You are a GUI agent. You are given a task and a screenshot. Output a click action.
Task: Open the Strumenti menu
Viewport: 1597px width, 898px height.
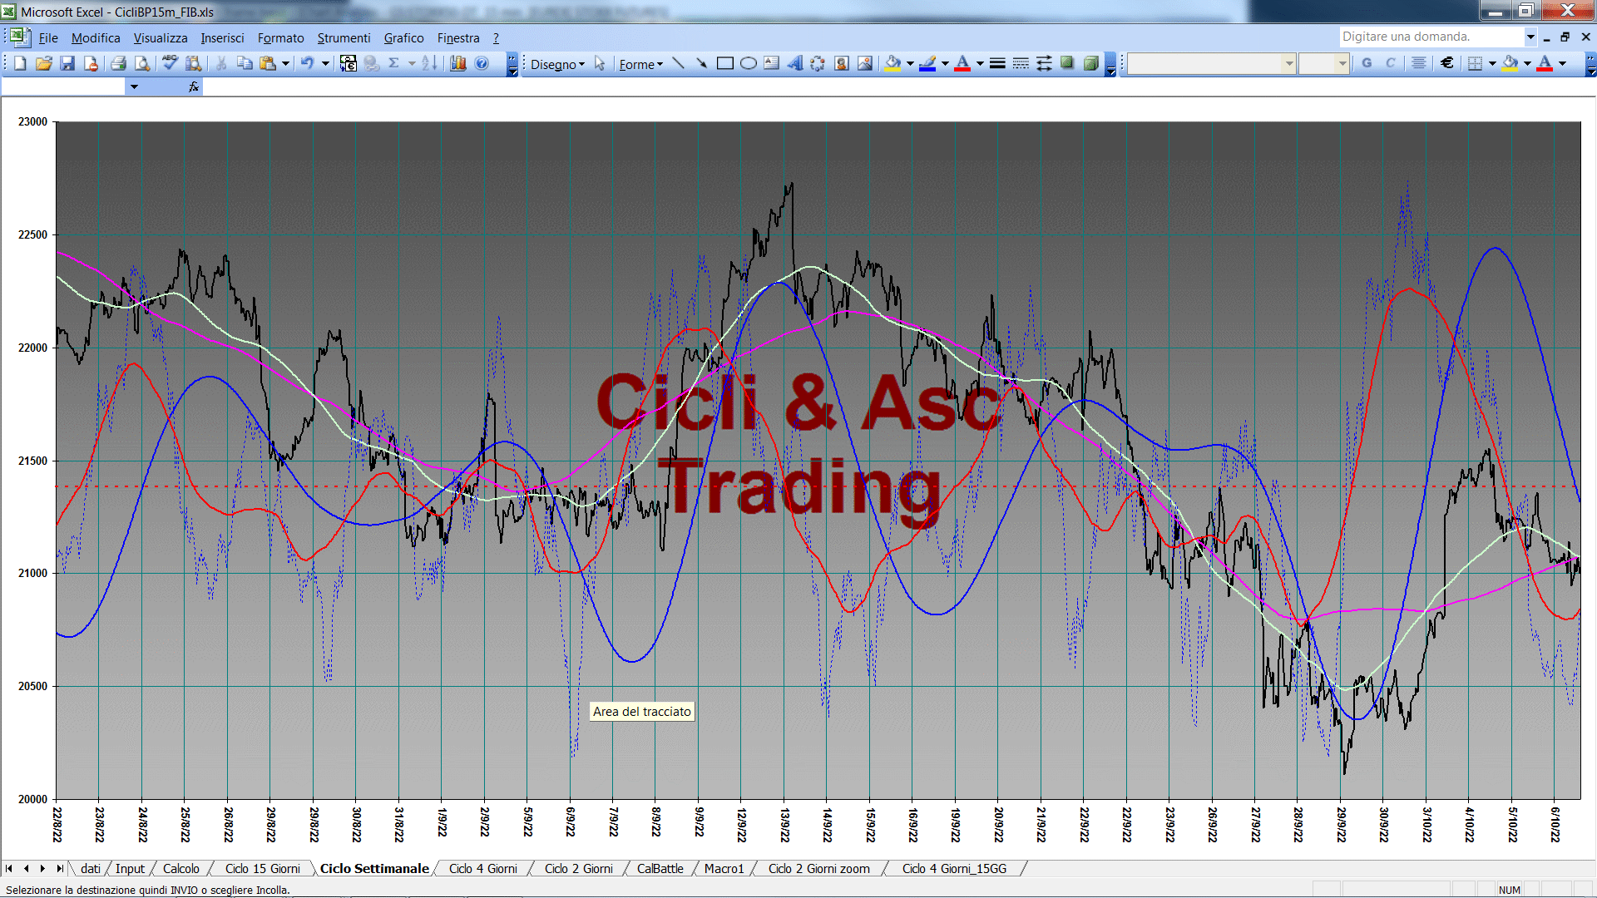pos(344,38)
